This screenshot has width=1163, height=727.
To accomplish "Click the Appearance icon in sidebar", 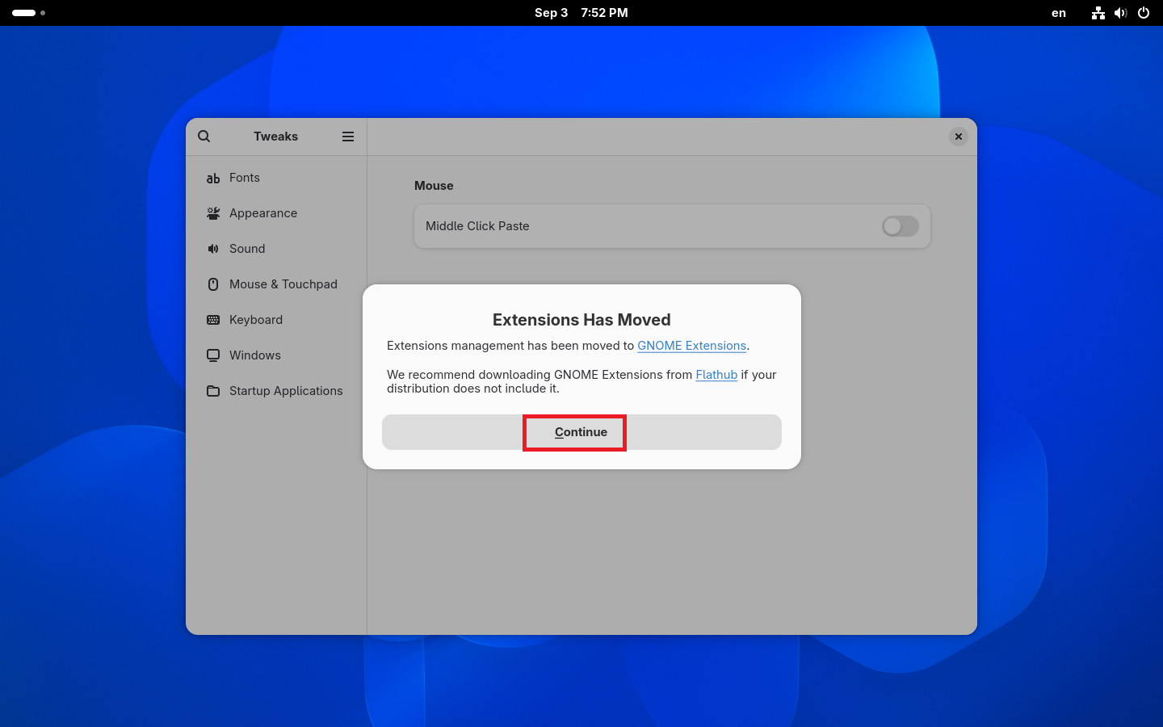I will pos(213,213).
